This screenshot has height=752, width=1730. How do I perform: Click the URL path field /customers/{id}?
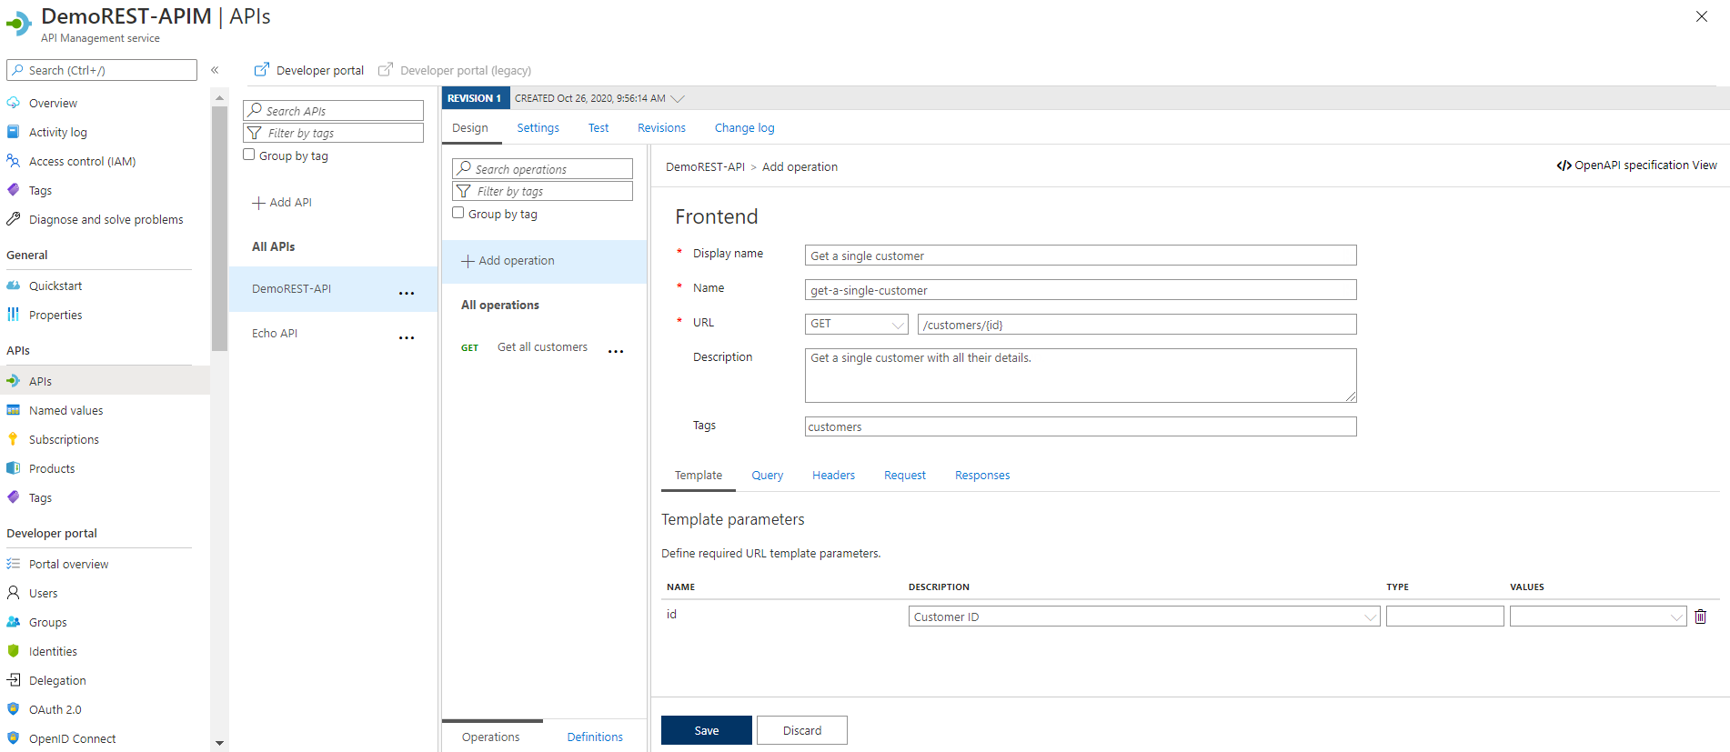pyautogui.click(x=1137, y=325)
